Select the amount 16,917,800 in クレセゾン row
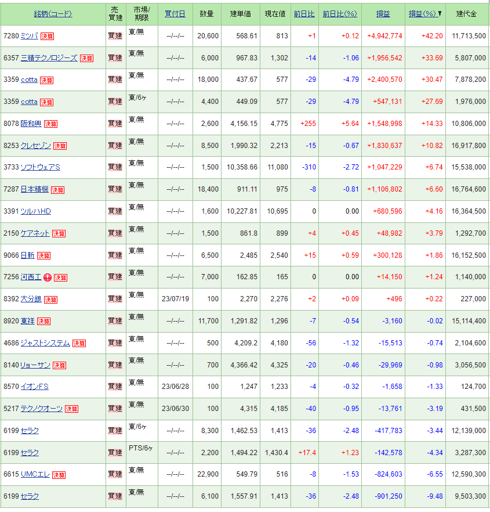This screenshot has width=490, height=512. [x=469, y=145]
